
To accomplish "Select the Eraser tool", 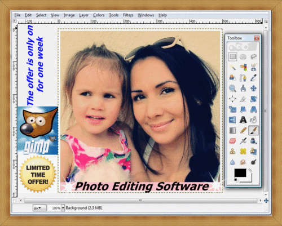I will point(233,141).
